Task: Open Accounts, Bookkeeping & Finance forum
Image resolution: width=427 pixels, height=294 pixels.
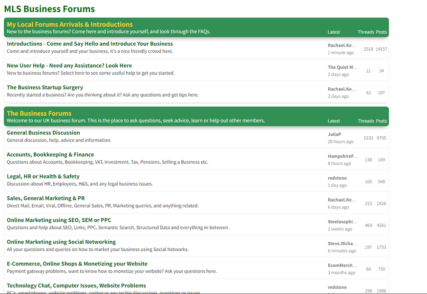Action: (x=50, y=154)
